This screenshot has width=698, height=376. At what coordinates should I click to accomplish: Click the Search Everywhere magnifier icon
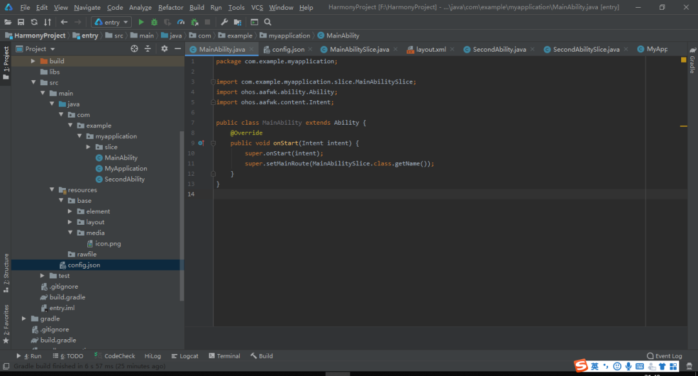tap(268, 22)
